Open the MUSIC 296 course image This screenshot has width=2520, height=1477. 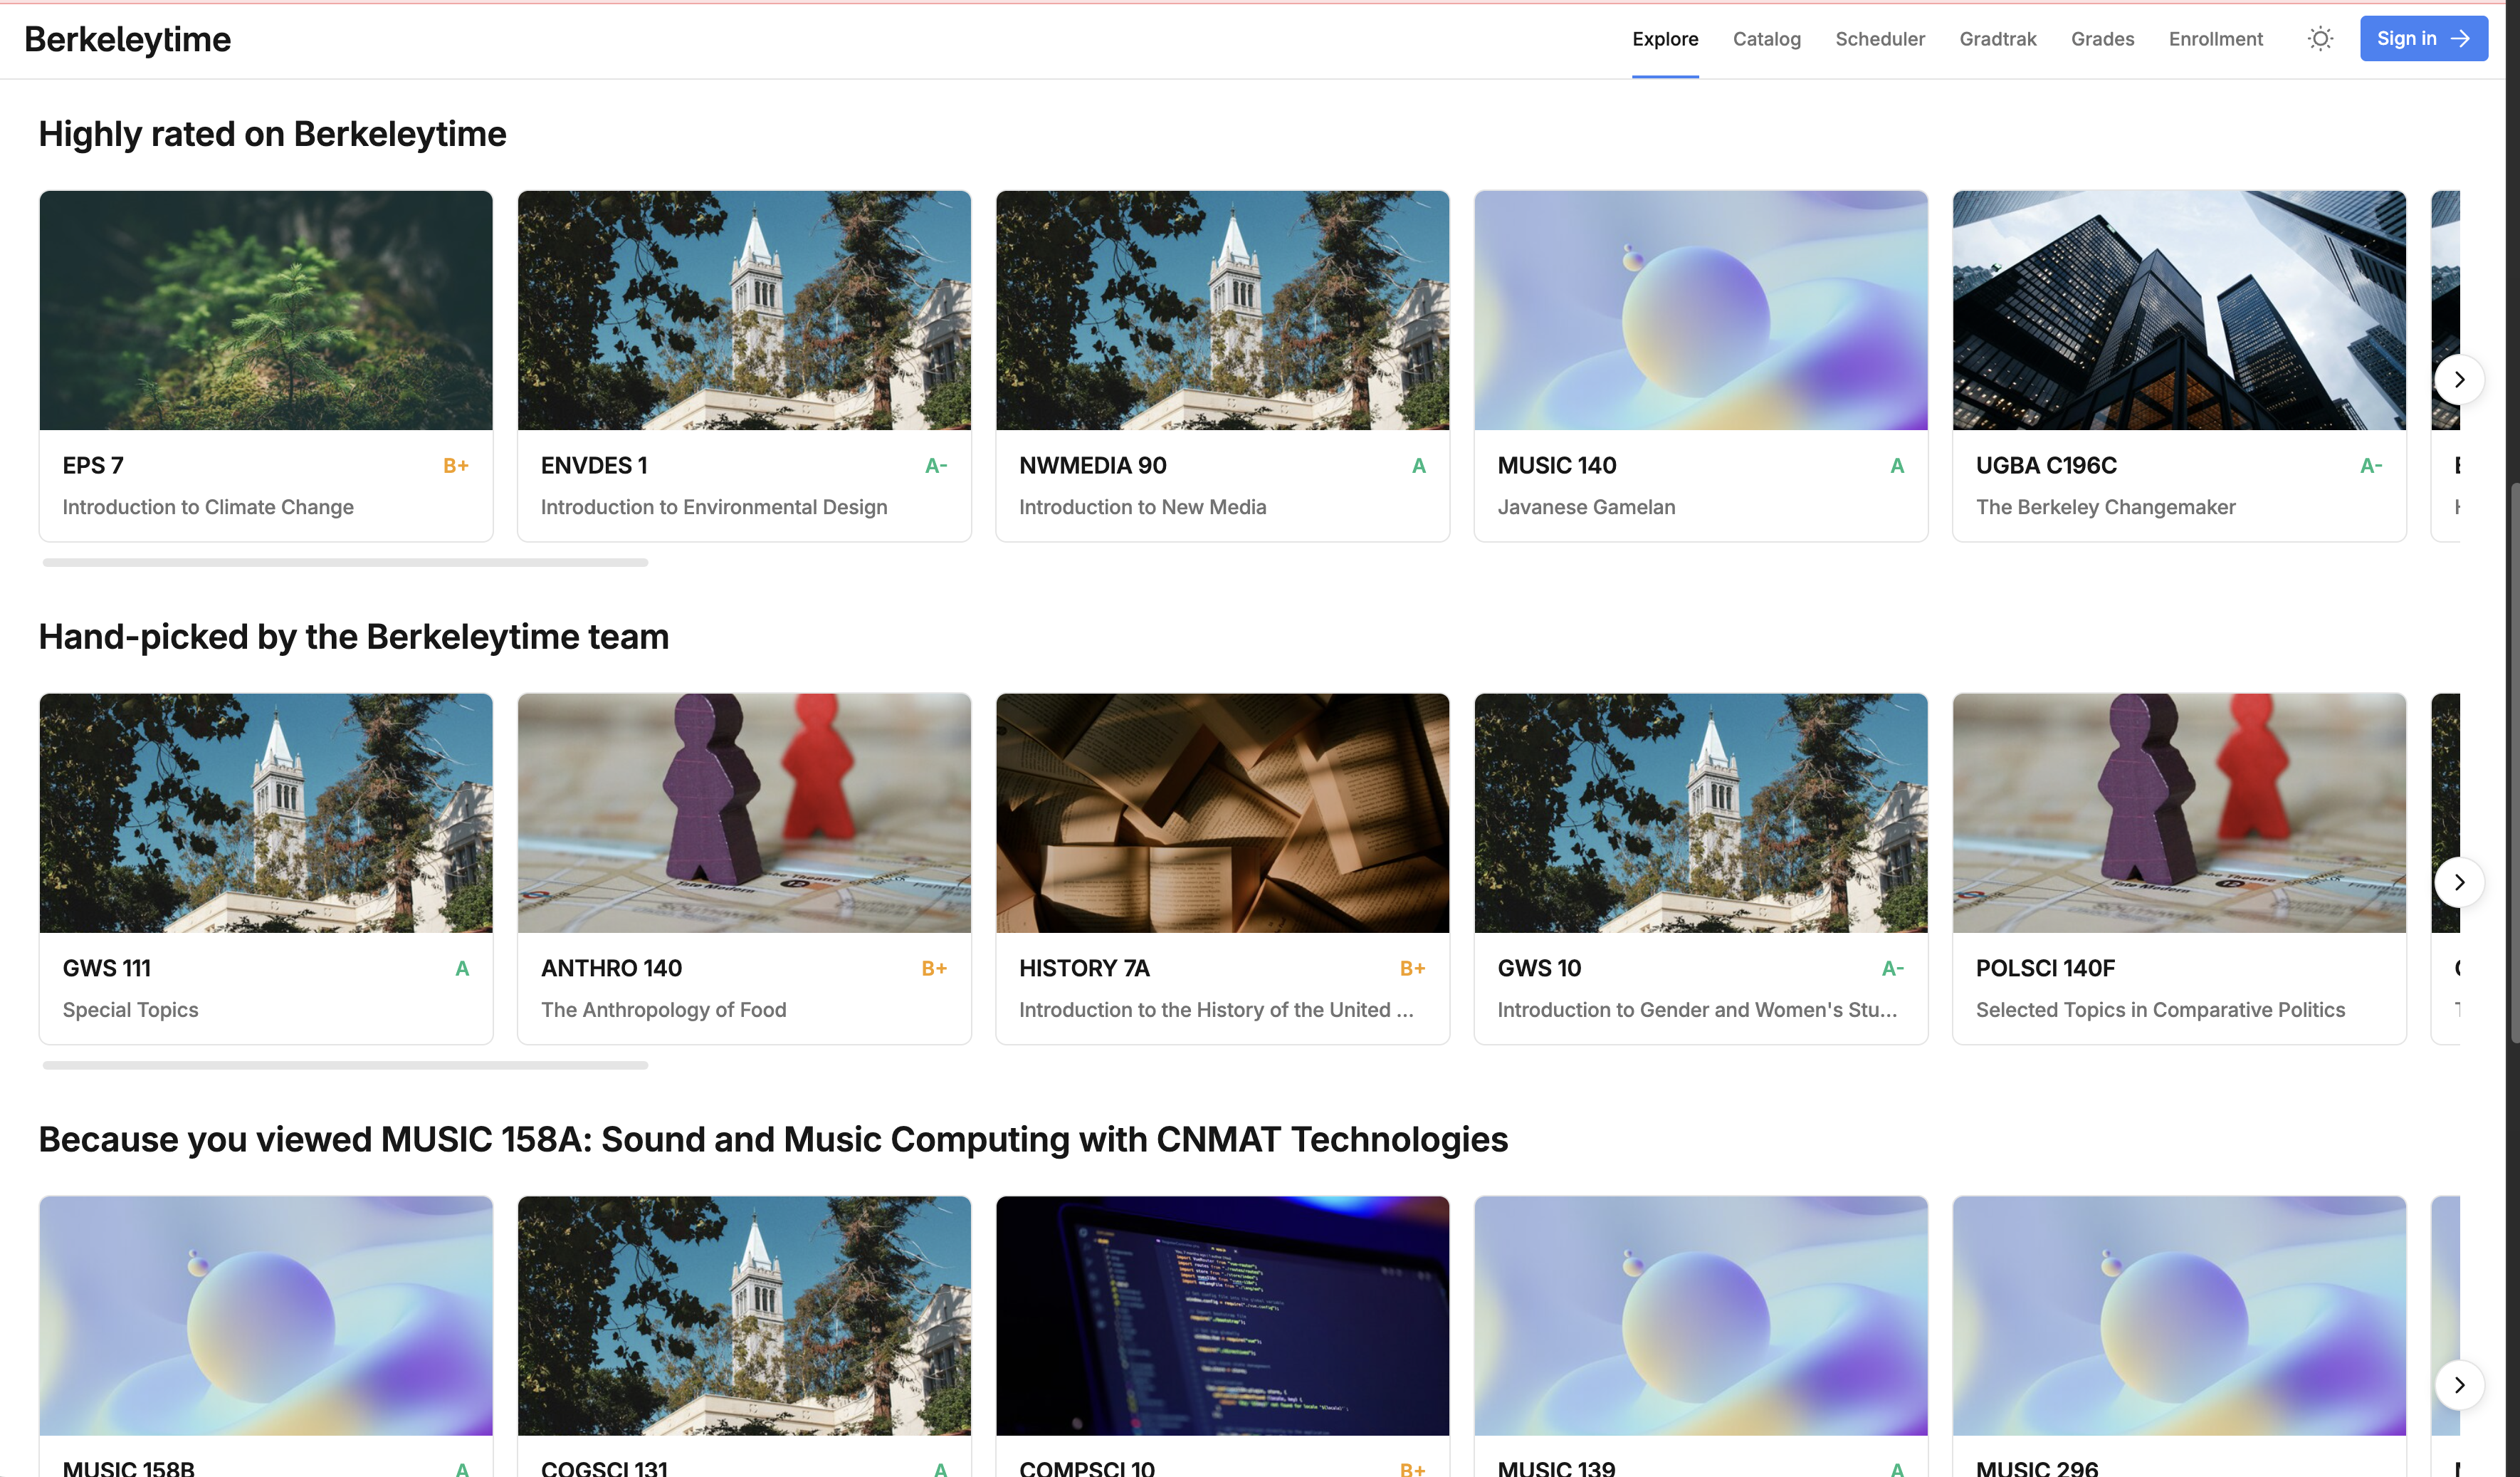click(x=2179, y=1315)
